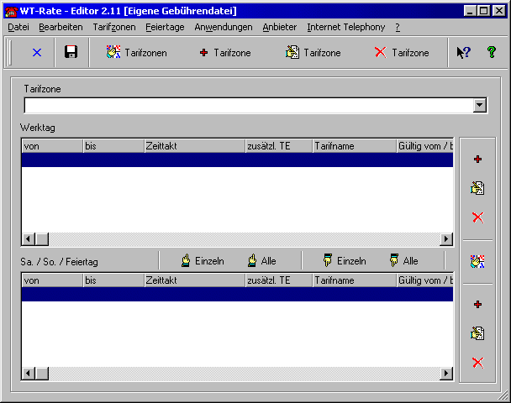Click the first Einzeln button
The width and height of the screenshot is (511, 403).
click(202, 261)
